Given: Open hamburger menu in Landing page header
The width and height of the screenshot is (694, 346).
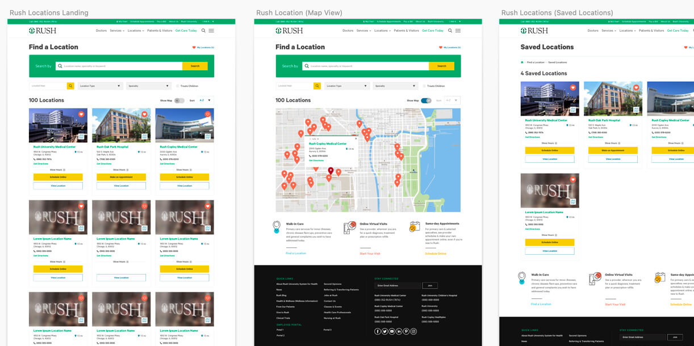Looking at the screenshot, I should [211, 31].
